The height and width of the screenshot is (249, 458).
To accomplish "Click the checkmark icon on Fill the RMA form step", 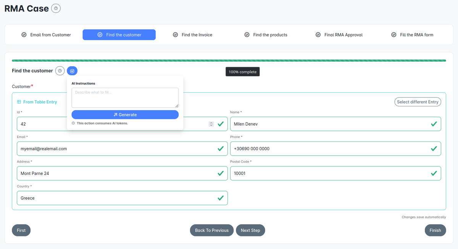I will (394, 35).
